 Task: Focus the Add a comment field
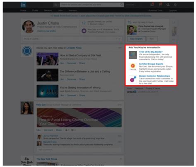click(79, 150)
